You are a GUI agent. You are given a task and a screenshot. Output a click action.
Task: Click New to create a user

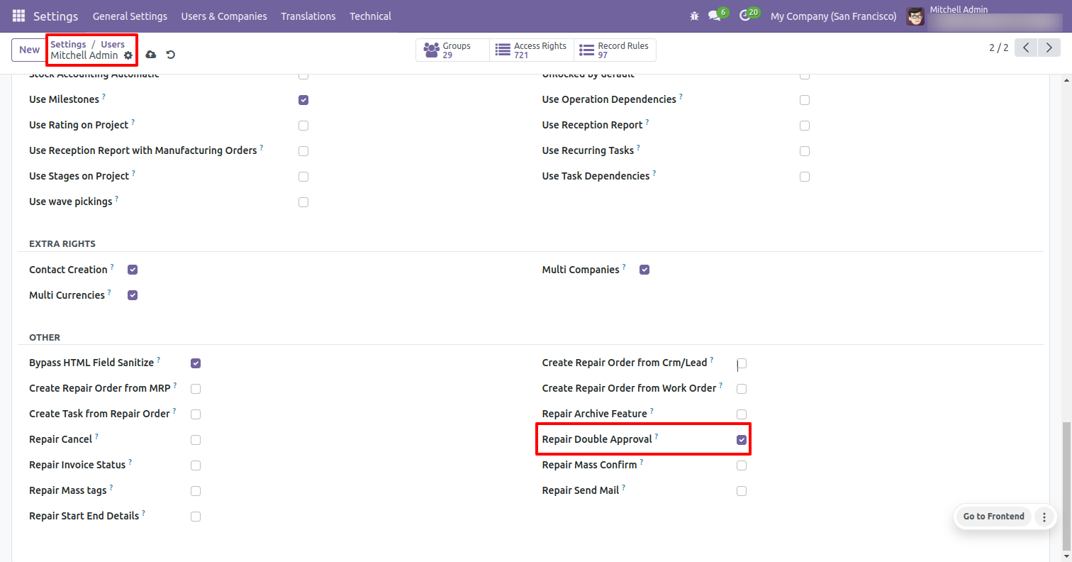click(30, 50)
